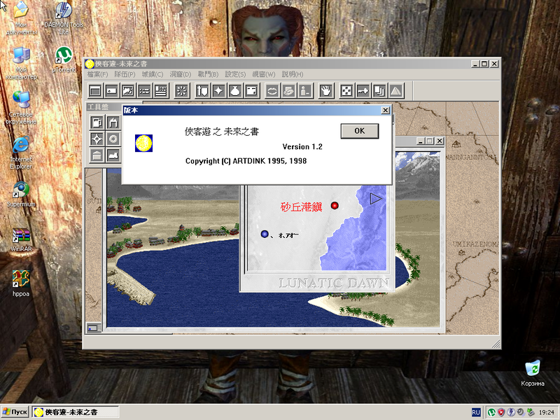This screenshot has height=420, width=560.
Task: Click the starburst toolbar icon
Action: click(182, 91)
